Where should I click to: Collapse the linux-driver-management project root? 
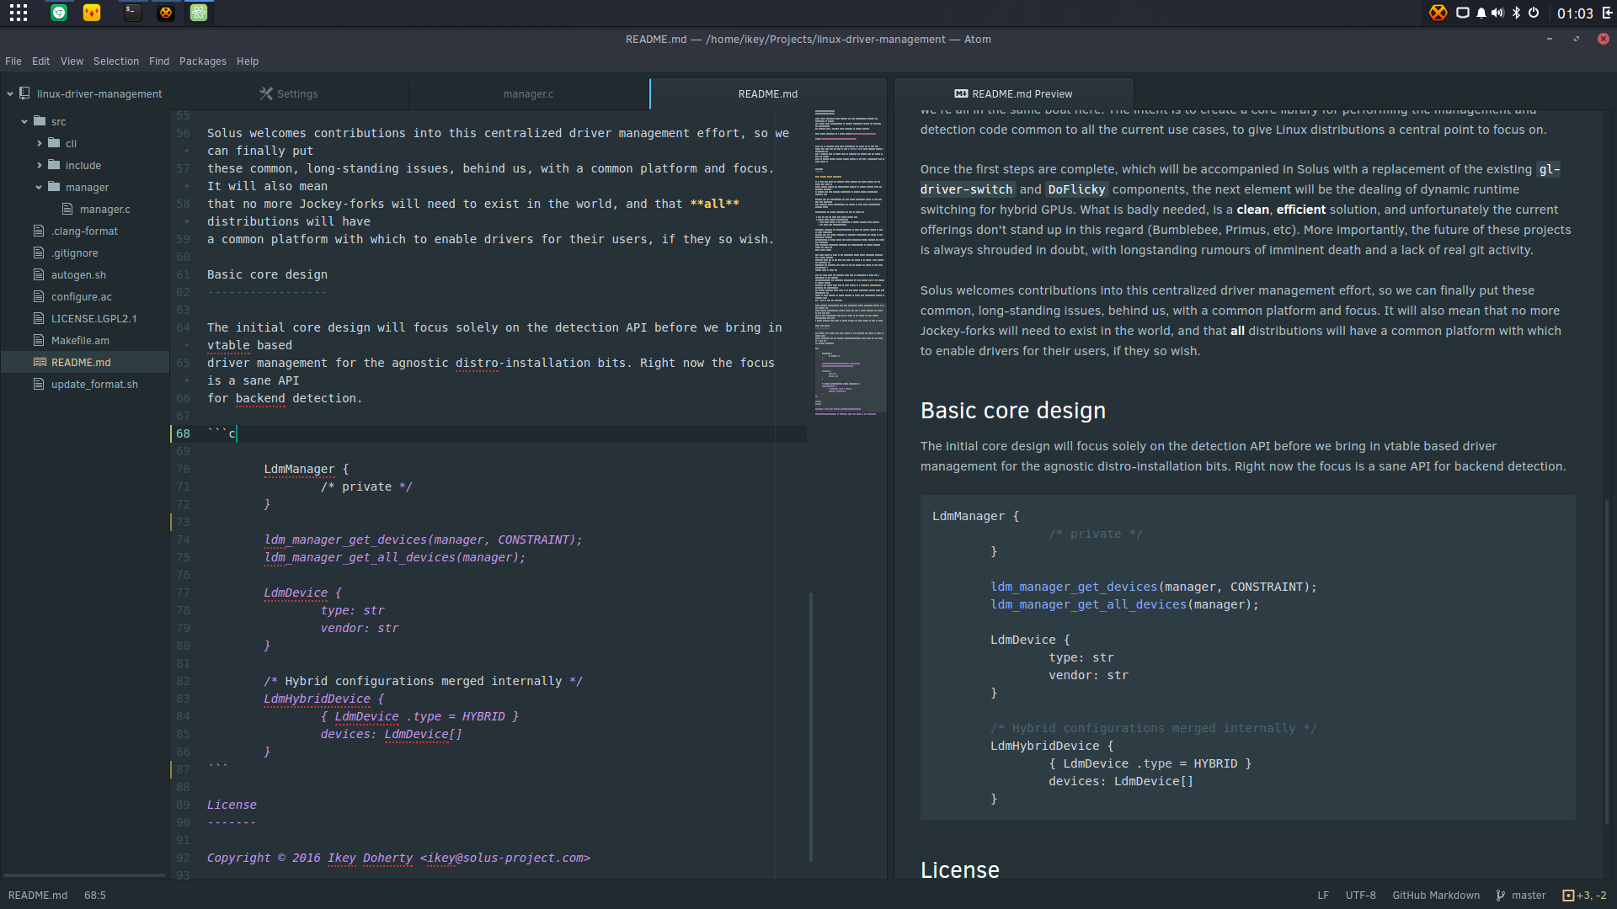(x=10, y=94)
